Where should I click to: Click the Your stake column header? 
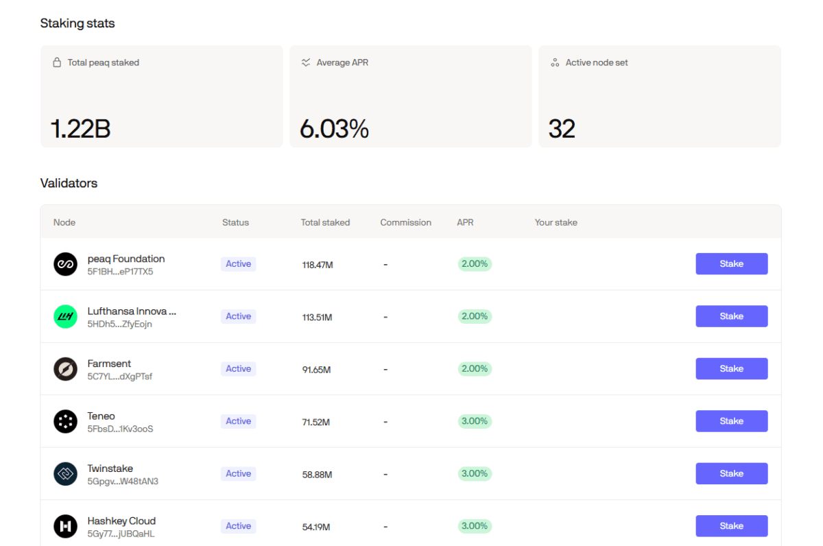tap(556, 222)
